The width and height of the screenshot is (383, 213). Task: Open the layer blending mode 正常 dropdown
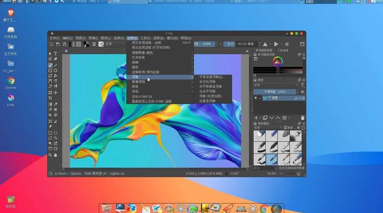tap(275, 85)
